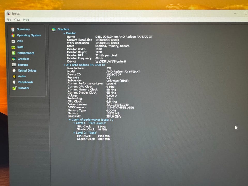Click the Optical Drives disc icon
This screenshot has width=248, height=186.
[14, 71]
